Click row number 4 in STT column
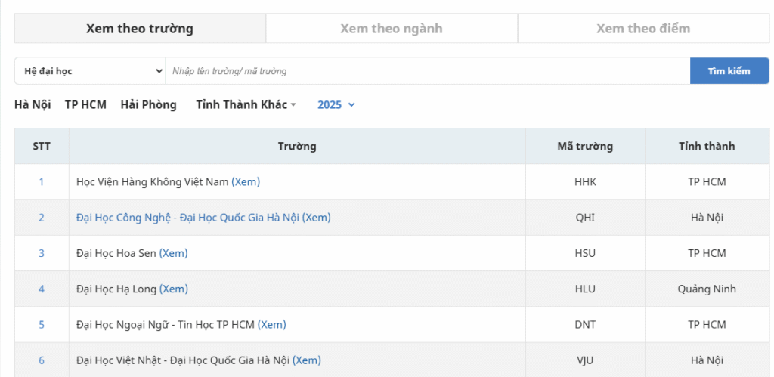This screenshot has width=774, height=377. click(42, 289)
